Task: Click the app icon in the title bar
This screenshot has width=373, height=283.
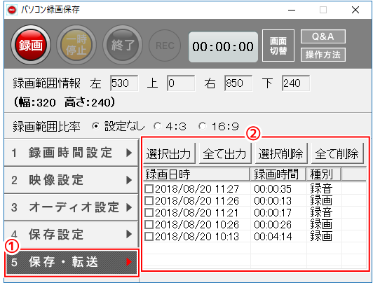Action: (x=12, y=10)
